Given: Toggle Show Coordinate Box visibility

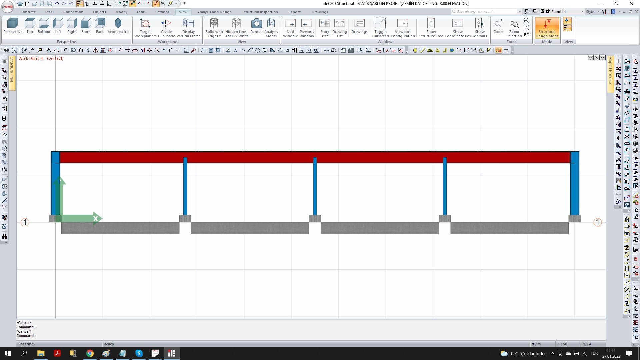Looking at the screenshot, I should 457,27.
